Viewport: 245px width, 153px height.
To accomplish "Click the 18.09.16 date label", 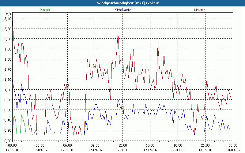I will 232,150.
